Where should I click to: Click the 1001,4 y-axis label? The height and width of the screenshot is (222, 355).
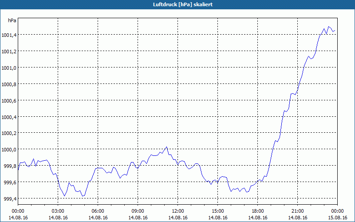point(8,35)
